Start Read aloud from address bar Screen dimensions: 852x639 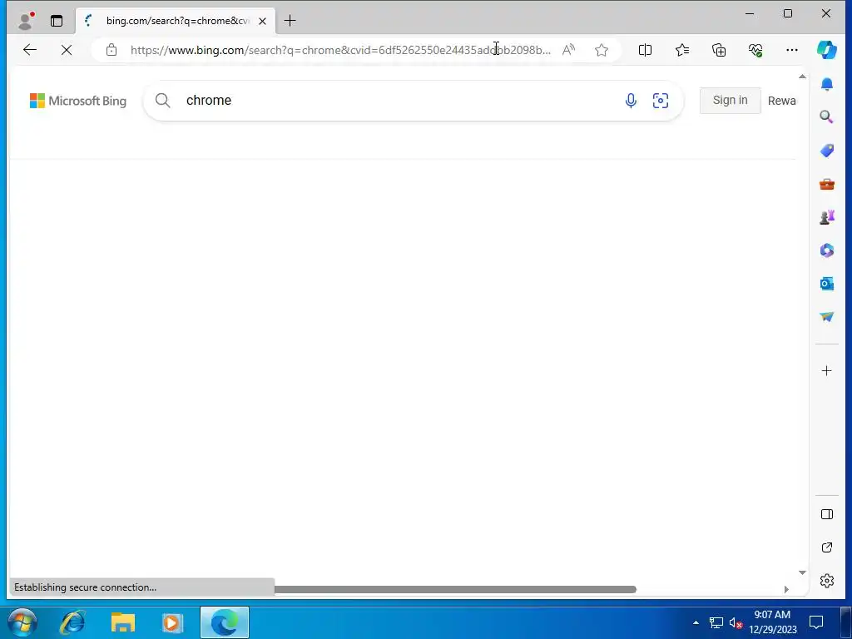pos(568,50)
